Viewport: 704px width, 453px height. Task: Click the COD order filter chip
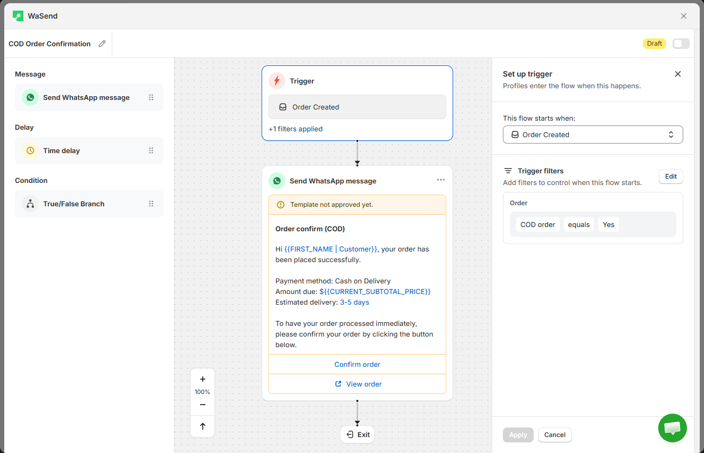(x=537, y=224)
